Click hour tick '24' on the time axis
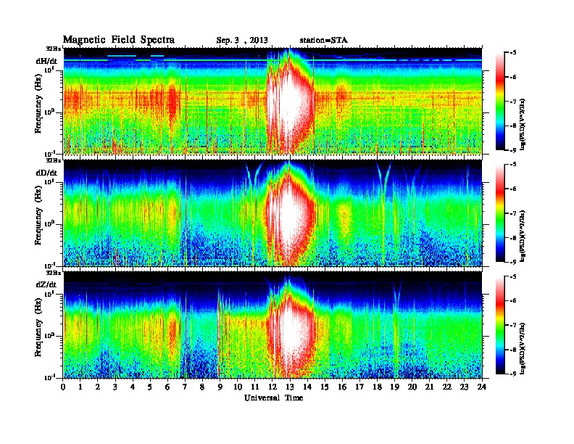 482,387
